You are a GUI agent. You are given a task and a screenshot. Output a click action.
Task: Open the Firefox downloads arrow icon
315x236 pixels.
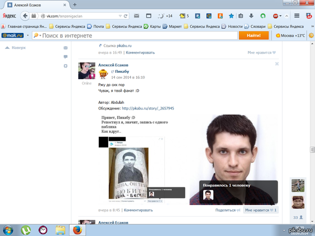coord(253,16)
